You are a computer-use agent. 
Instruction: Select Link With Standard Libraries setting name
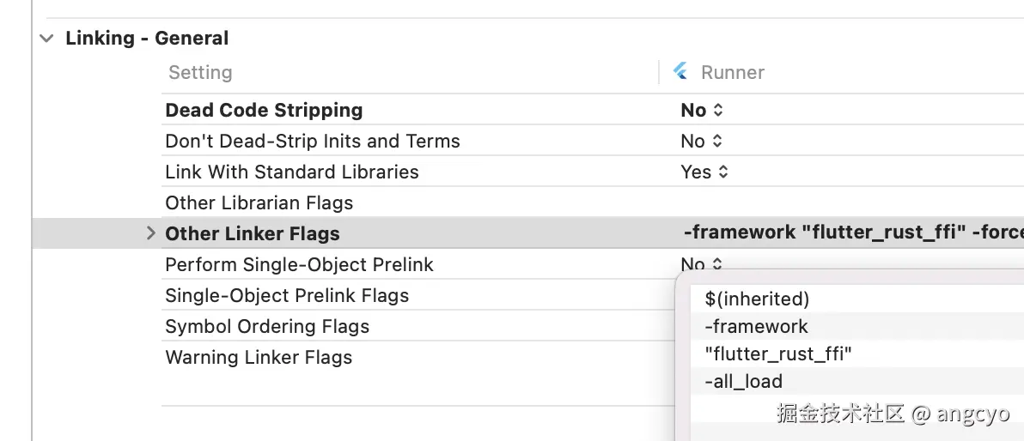click(291, 172)
